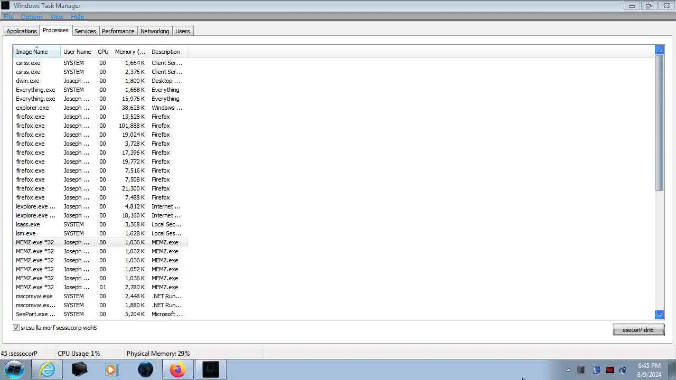This screenshot has width=676, height=380.
Task: Select the MEMZ.exe *32 row using 1,052 K
Action: [x=100, y=269]
